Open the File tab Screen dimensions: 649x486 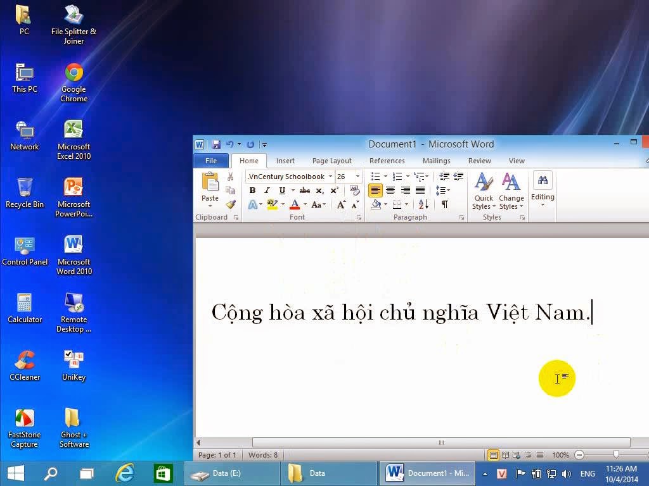pyautogui.click(x=211, y=161)
